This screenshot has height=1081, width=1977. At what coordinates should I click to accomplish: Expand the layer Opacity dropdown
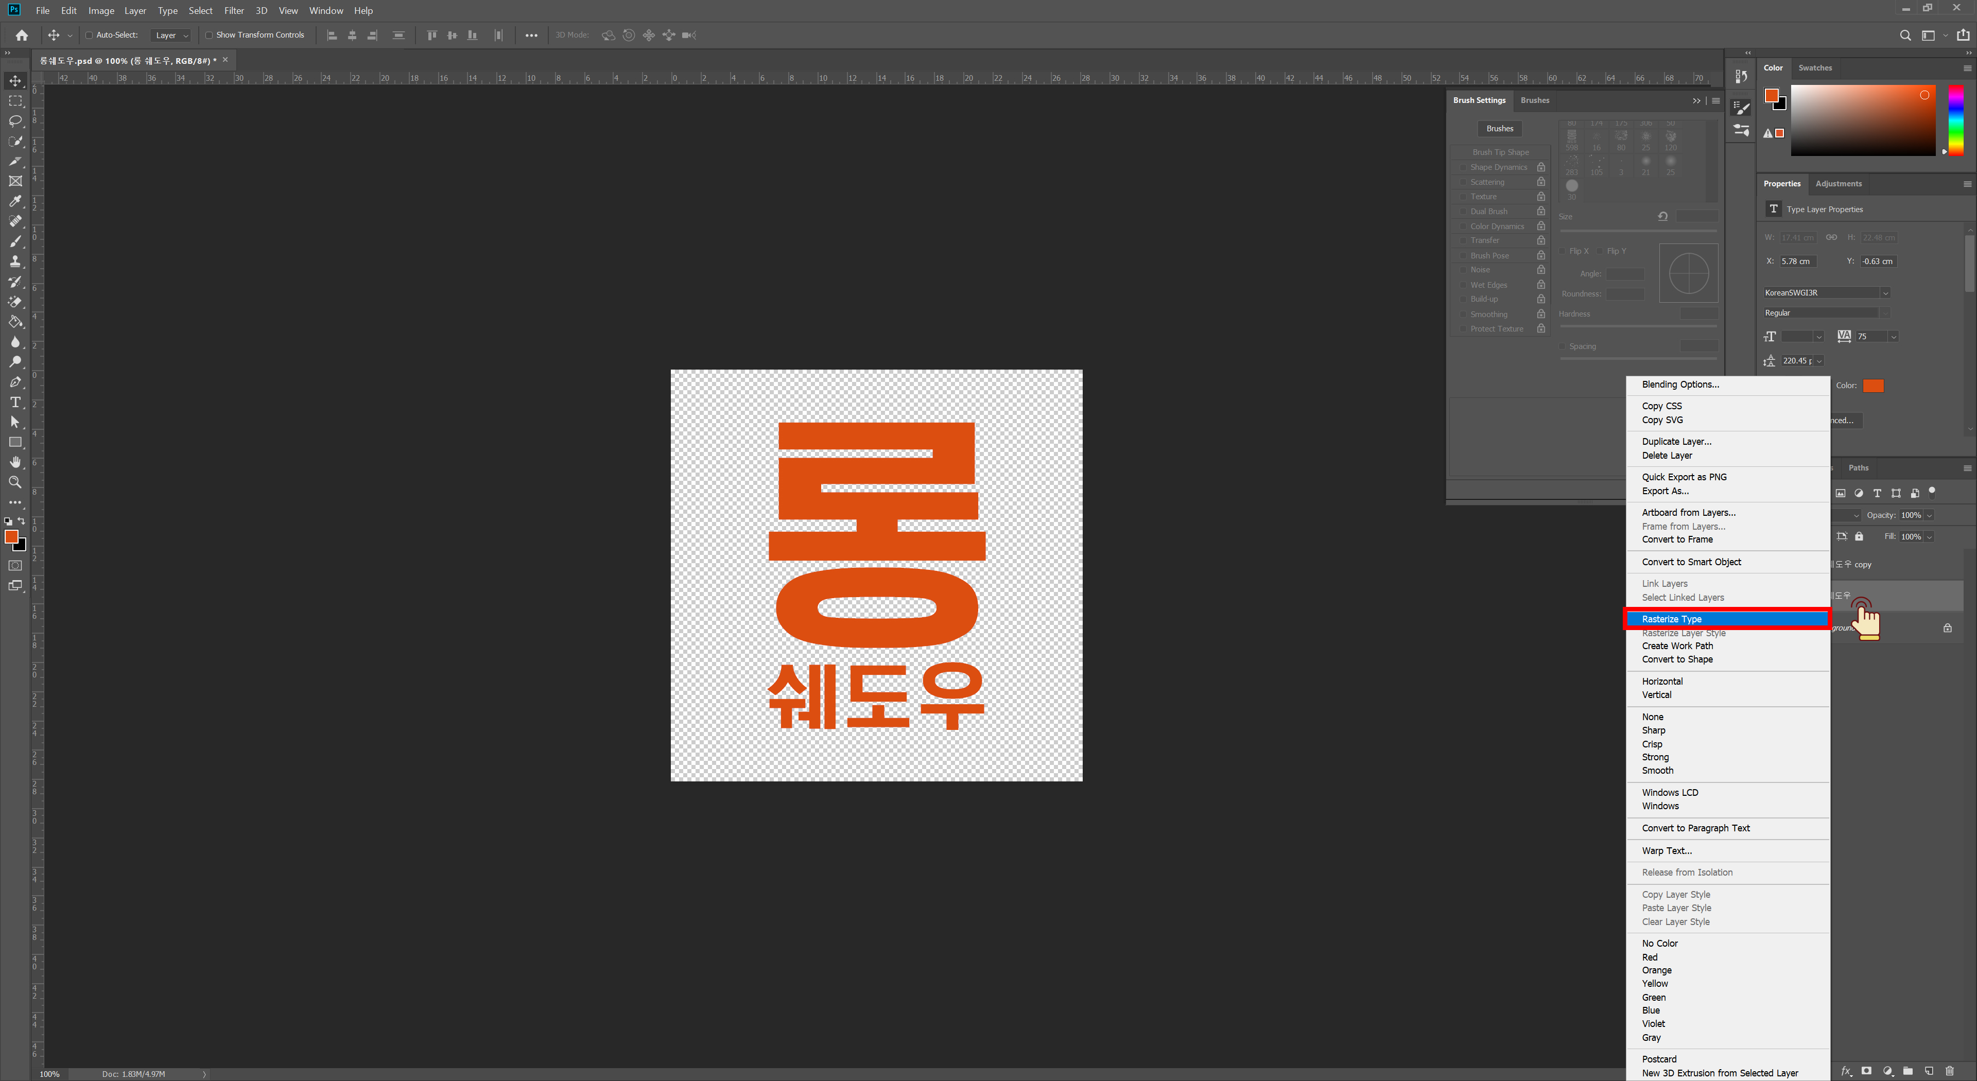[1930, 516]
